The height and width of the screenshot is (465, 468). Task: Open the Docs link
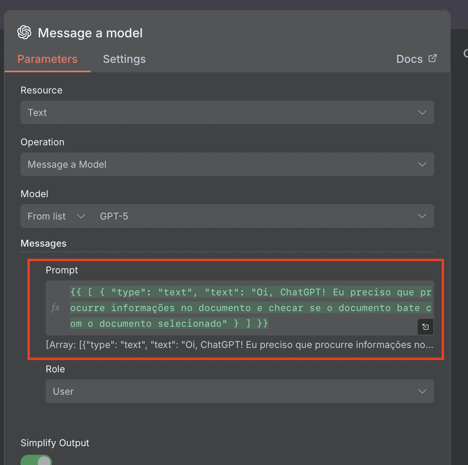409,59
